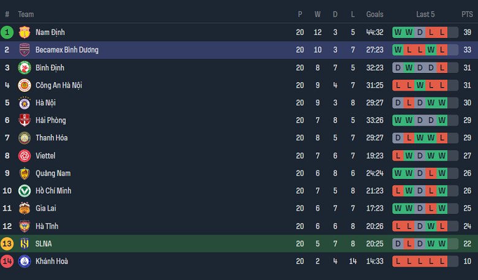Click the Last 5 column header
This screenshot has height=280, width=478.
pos(425,14)
